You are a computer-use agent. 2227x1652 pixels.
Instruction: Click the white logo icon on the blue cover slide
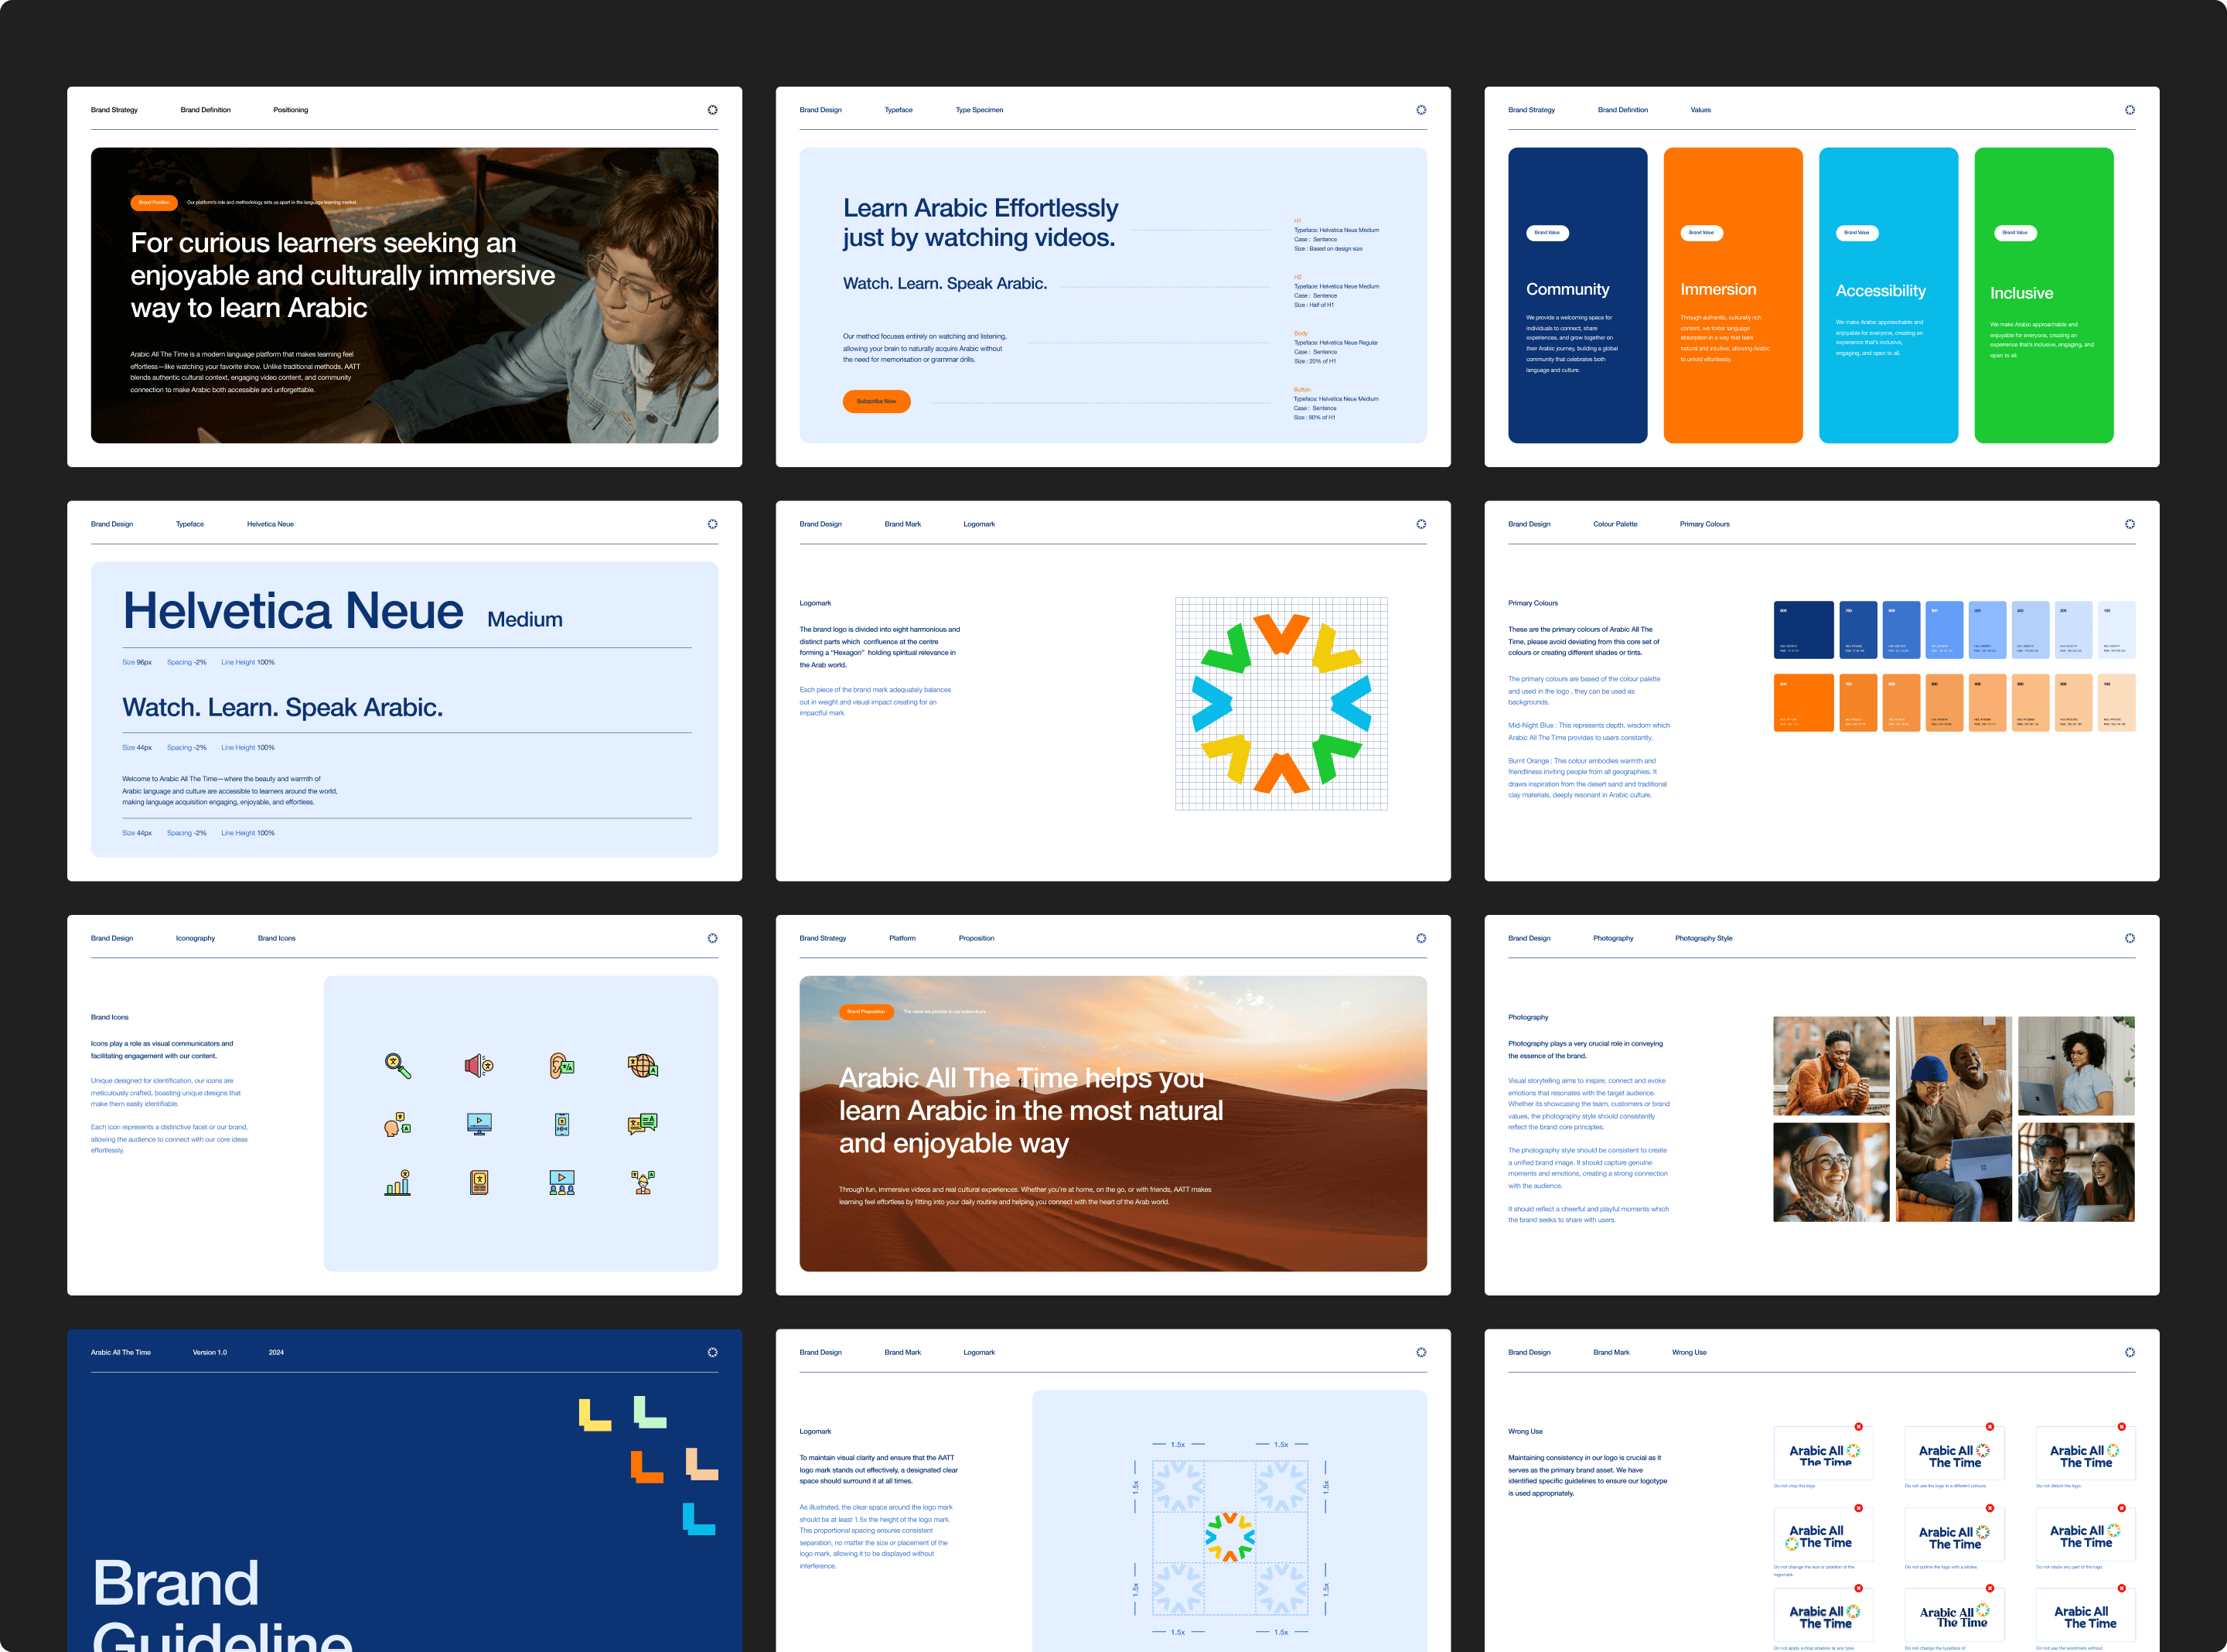coord(713,1352)
